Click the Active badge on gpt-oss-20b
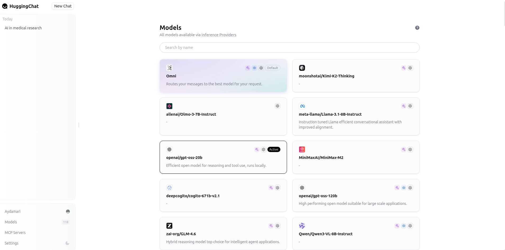This screenshot has width=505, height=250. pyautogui.click(x=274, y=149)
